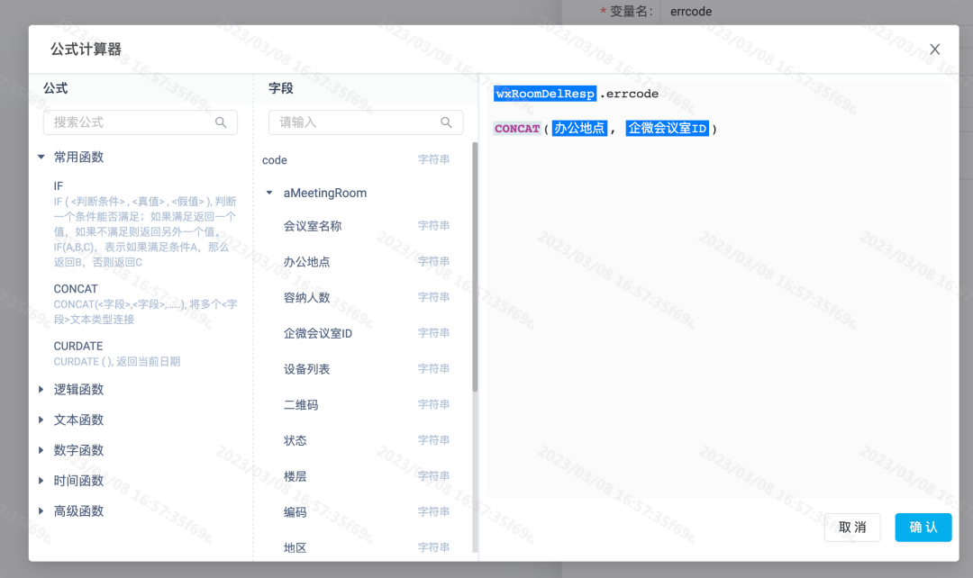Expand the 数字函数 category
Screen dimensions: 973x578
coord(41,450)
